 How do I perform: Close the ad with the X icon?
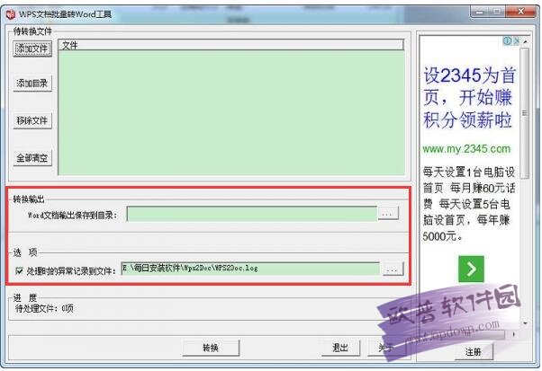517,41
